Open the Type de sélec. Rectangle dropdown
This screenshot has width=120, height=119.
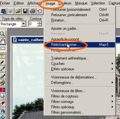(24, 24)
